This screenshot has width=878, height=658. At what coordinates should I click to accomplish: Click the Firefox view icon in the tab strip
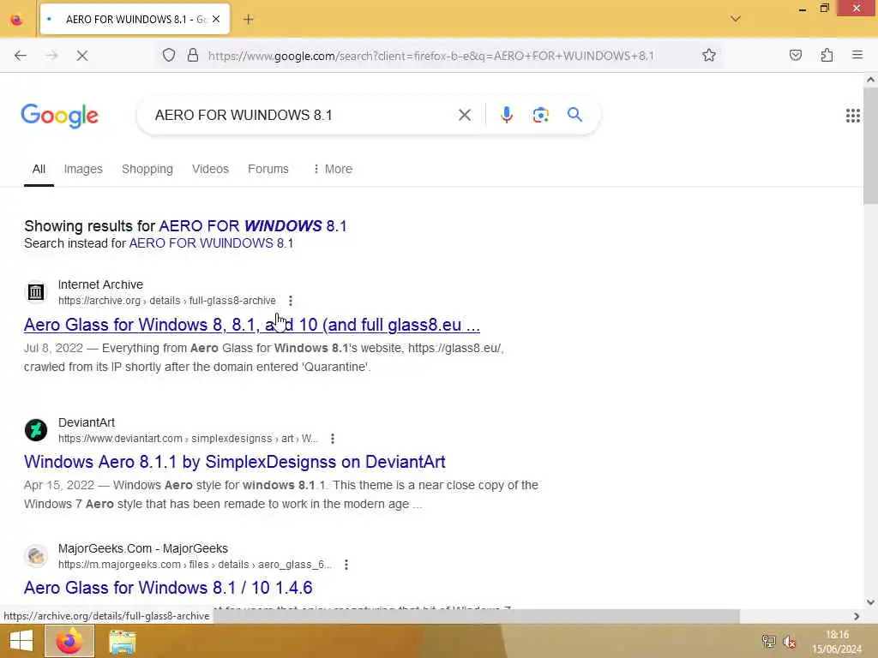point(17,20)
